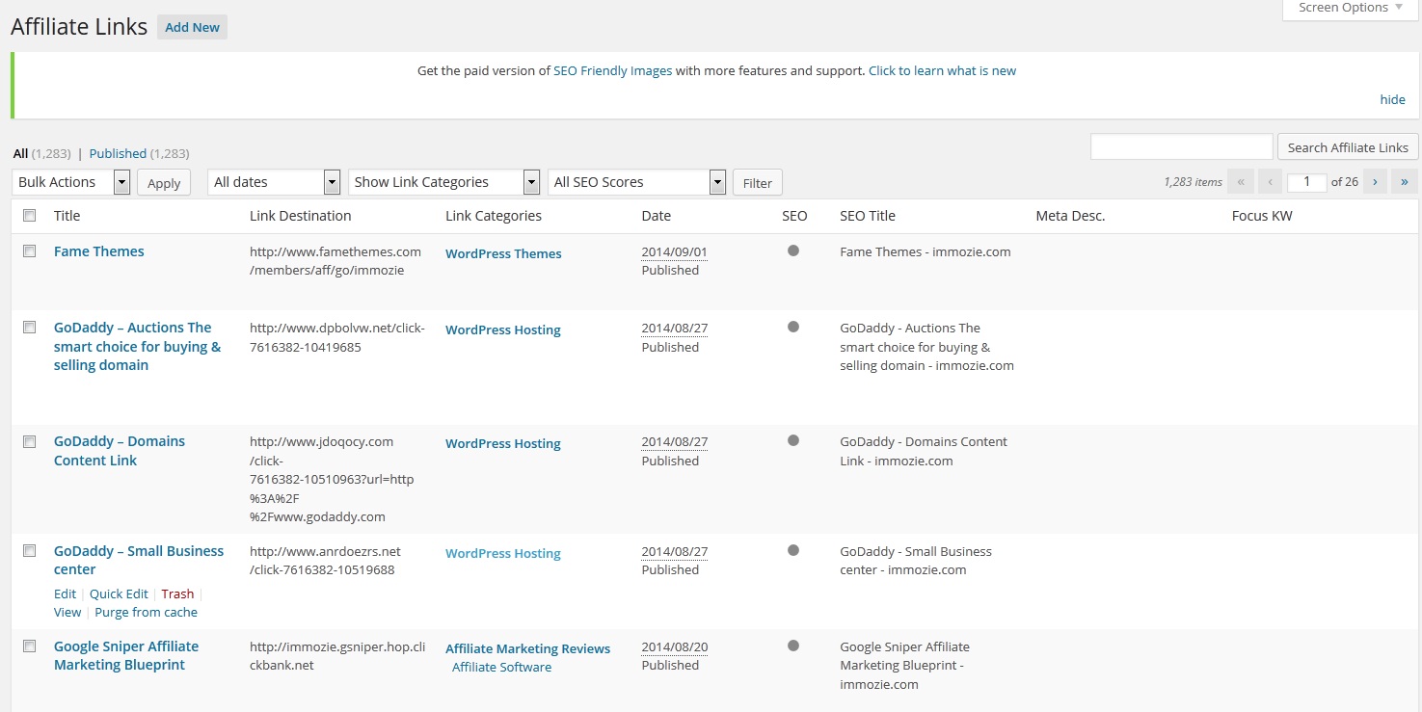Click Trash under GoDaddy Small Business center
1422x712 pixels.
pyautogui.click(x=177, y=593)
